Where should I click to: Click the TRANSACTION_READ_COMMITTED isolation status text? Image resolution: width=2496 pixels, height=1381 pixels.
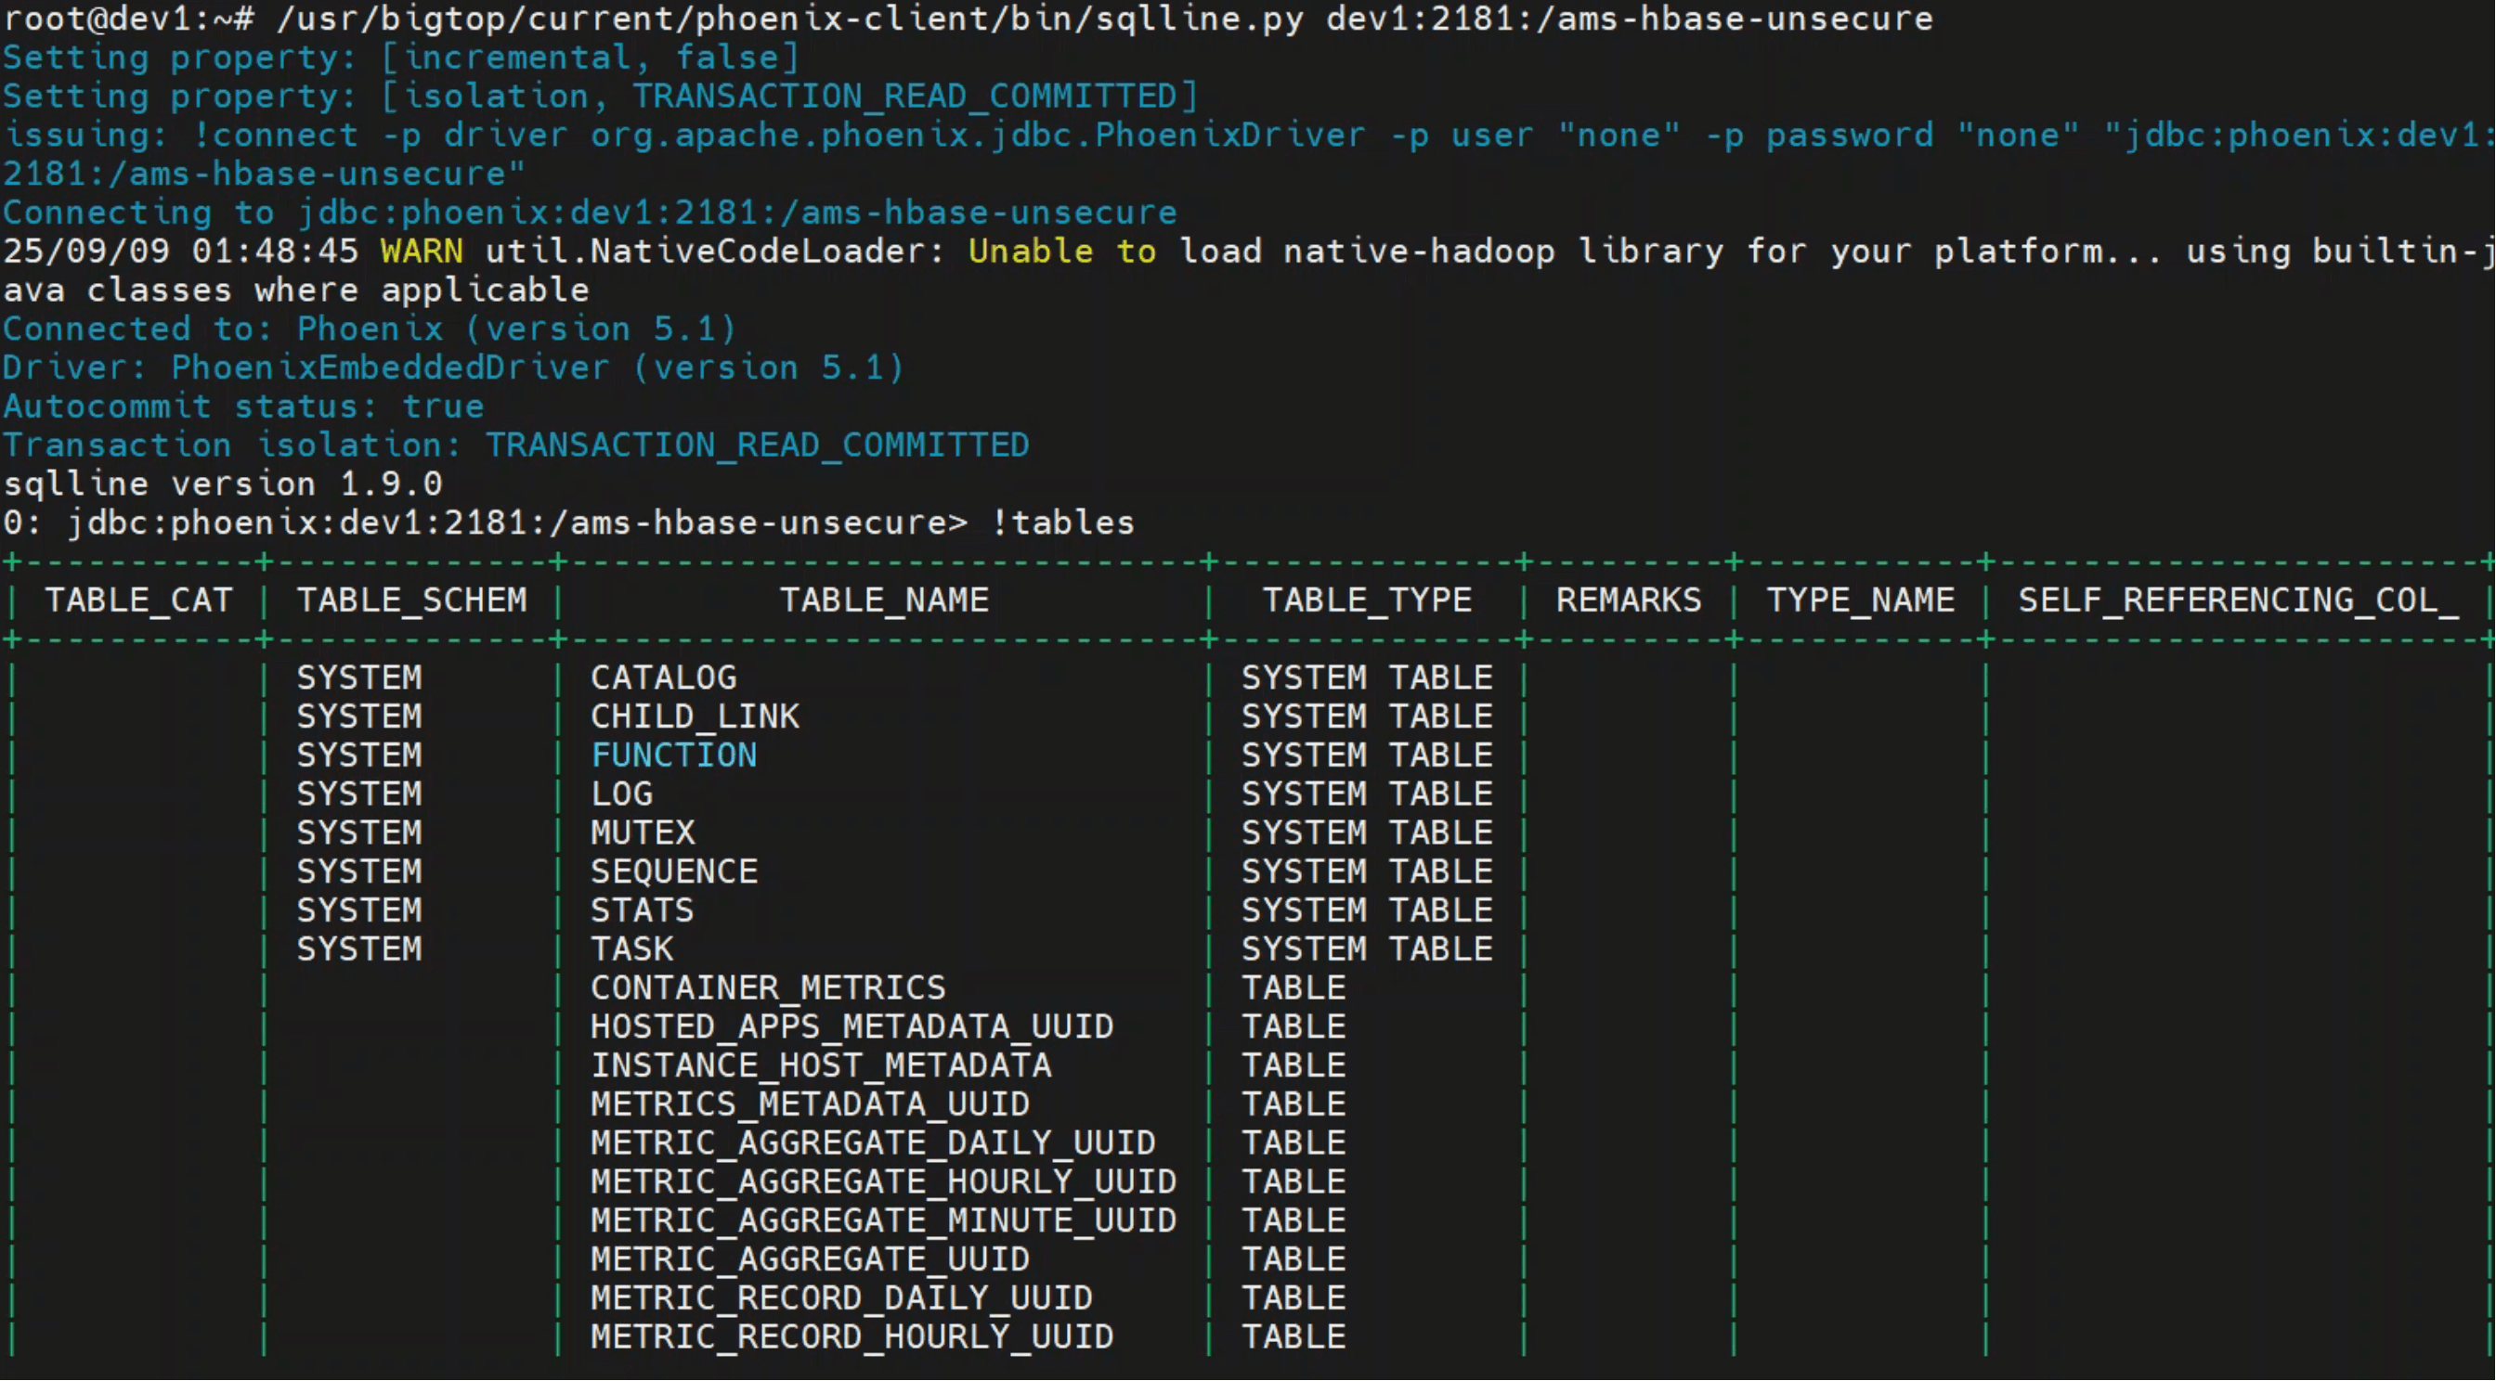tap(758, 445)
